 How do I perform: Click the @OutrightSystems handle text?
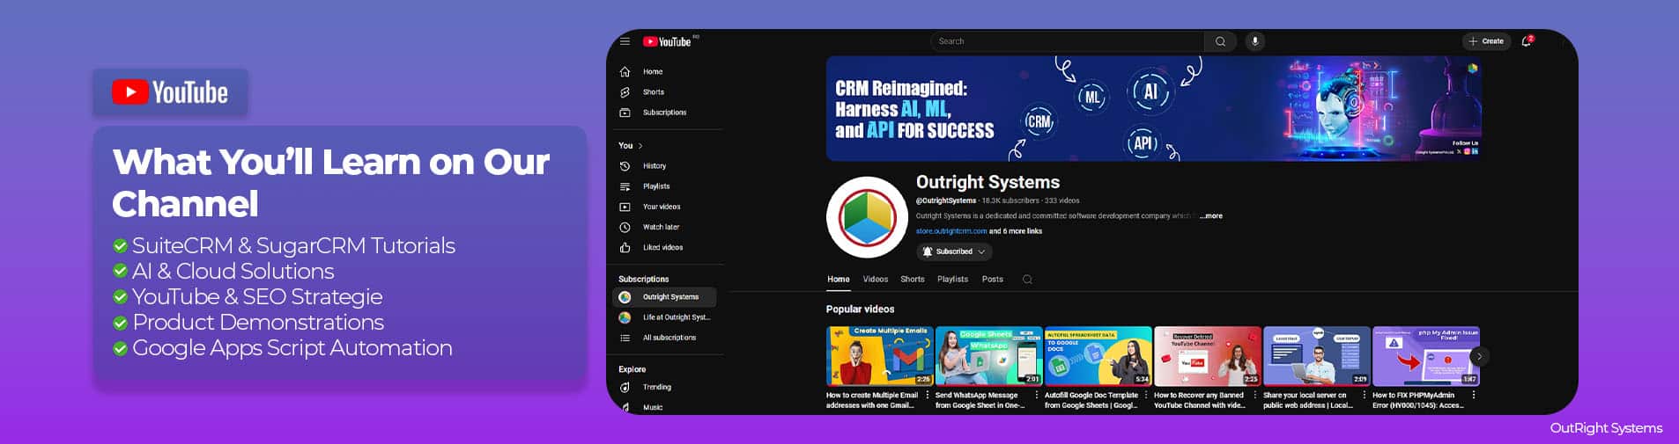click(x=946, y=200)
